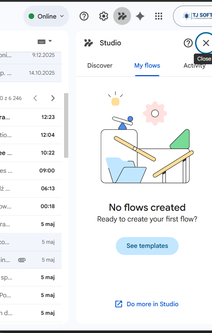This screenshot has width=212, height=333.
Task: Select the keyboard input tool icon
Action: tap(41, 42)
